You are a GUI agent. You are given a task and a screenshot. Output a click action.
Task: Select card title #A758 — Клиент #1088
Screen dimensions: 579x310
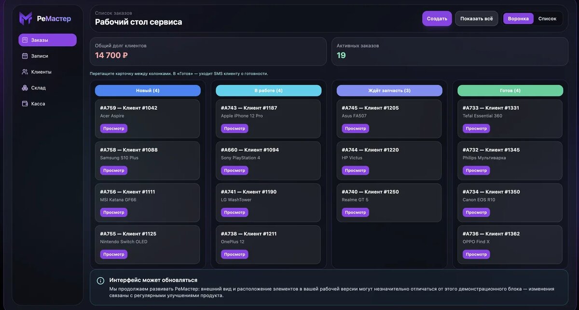[129, 150]
